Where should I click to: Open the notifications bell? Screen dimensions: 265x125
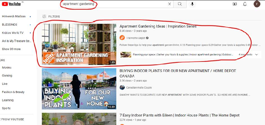(x=245, y=4)
